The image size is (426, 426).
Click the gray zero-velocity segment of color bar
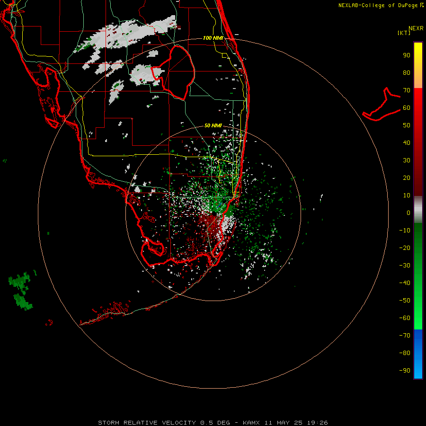point(418,210)
